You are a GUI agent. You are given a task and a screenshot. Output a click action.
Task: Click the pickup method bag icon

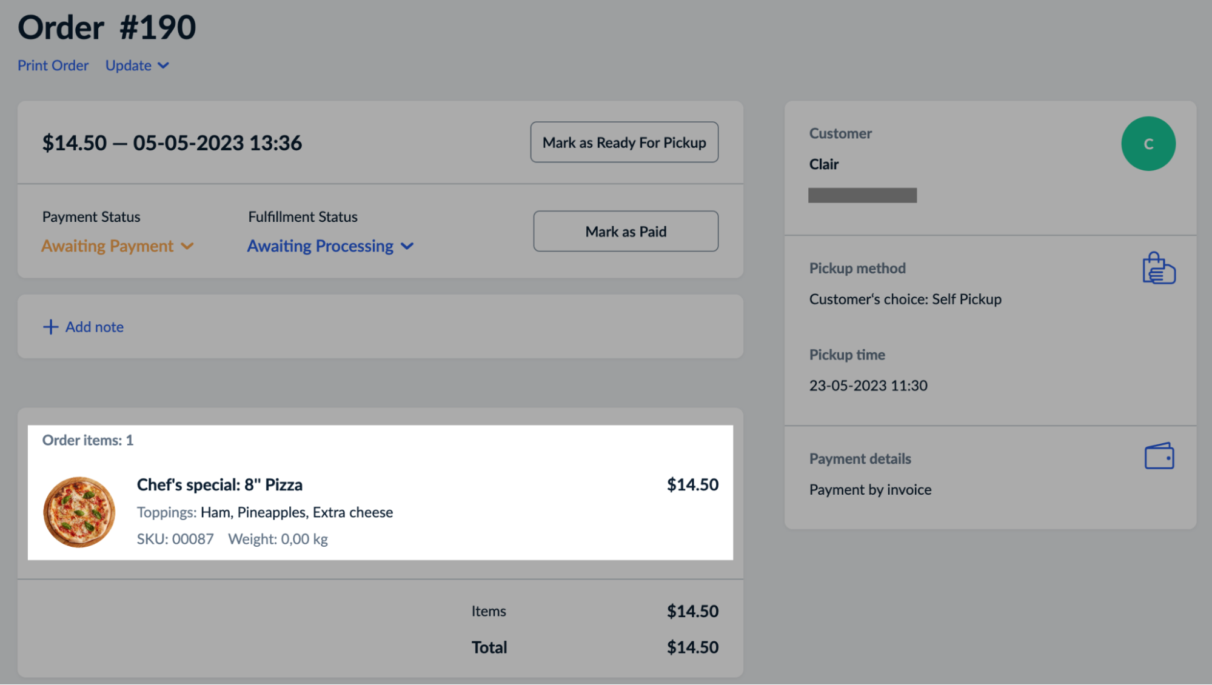point(1159,269)
